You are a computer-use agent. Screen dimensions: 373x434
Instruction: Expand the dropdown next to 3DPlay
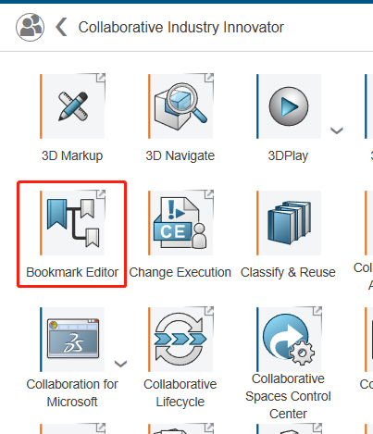click(337, 130)
